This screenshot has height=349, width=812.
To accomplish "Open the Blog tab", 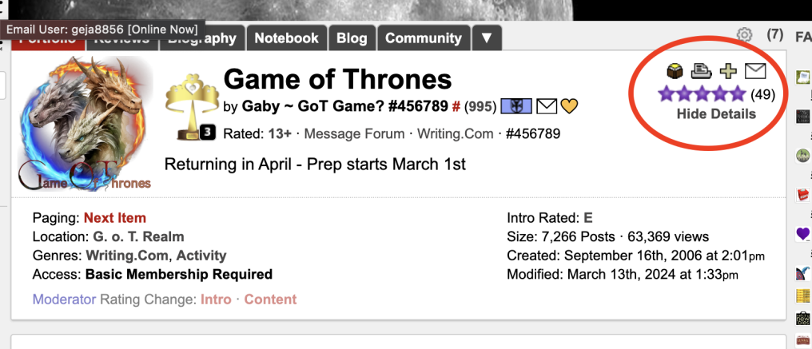I will pyautogui.click(x=352, y=38).
